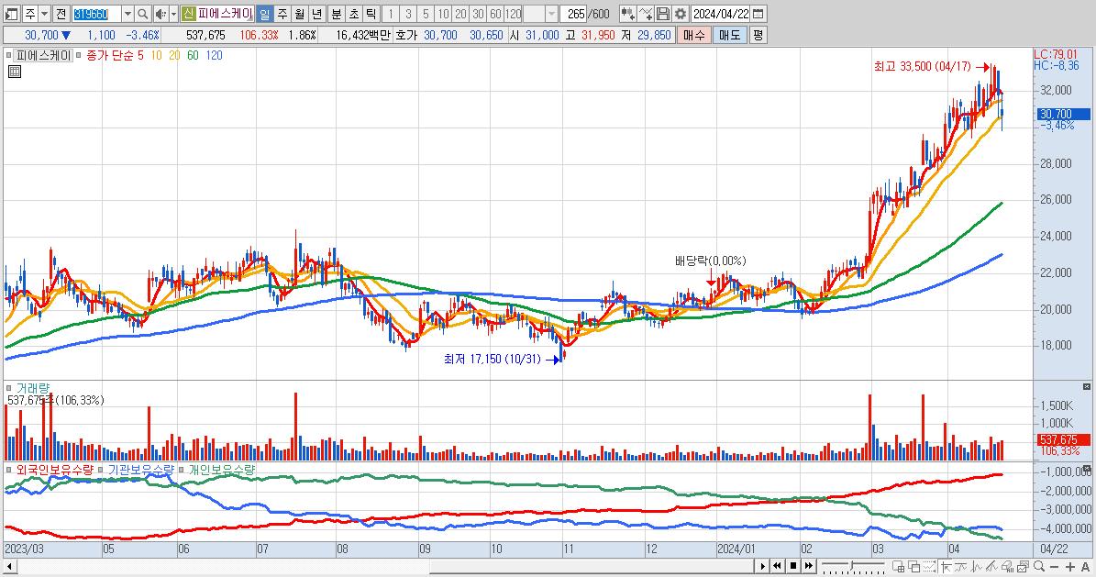Click the 종가 단순 moving average label
The image size is (1096, 577).
coord(110,55)
